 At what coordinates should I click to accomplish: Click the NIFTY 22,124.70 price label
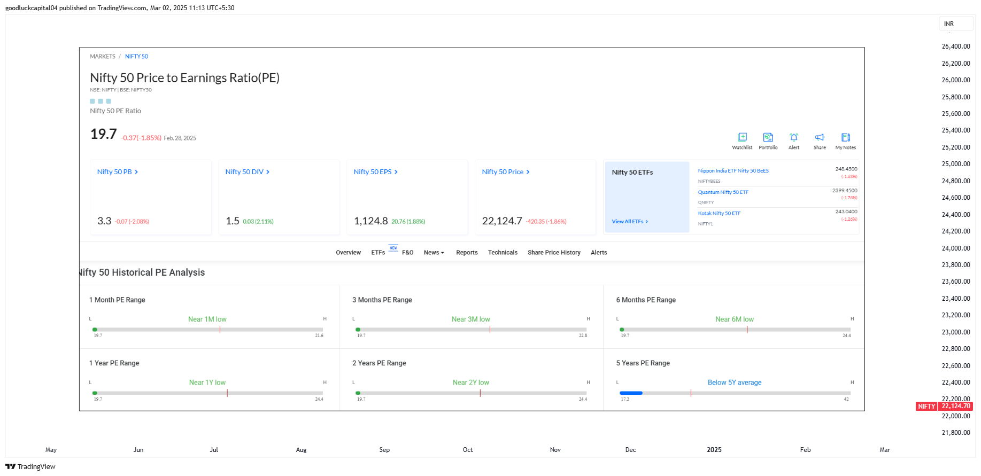[944, 407]
